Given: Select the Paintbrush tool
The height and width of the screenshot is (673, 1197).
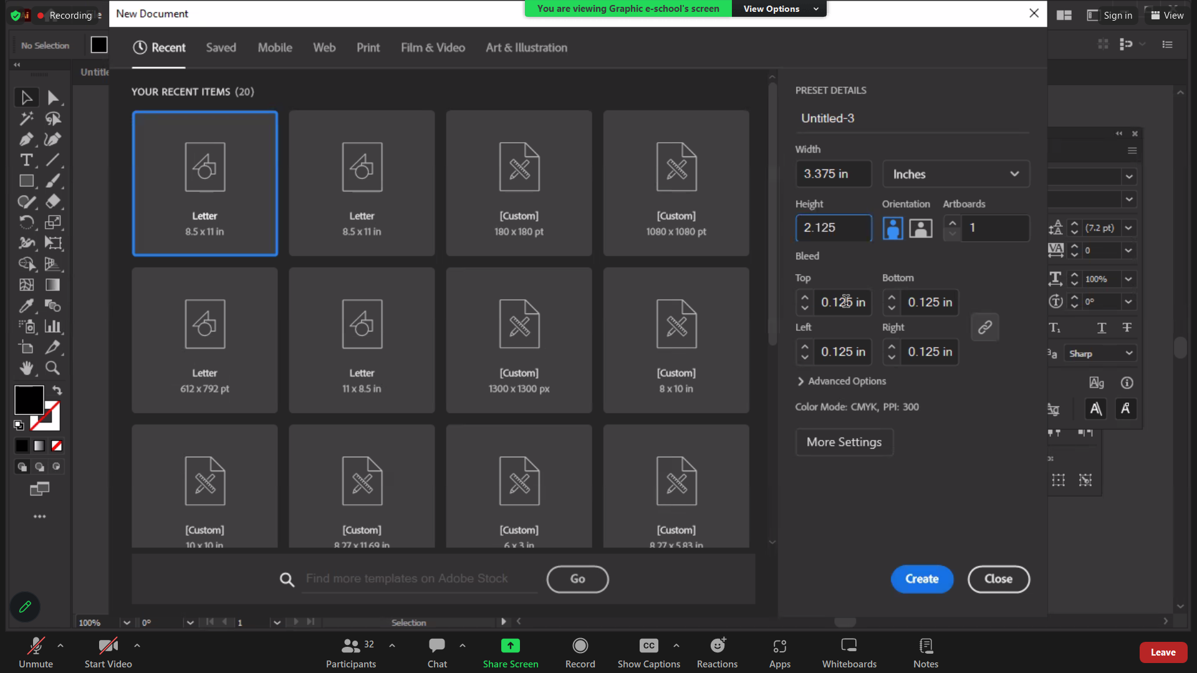Looking at the screenshot, I should (53, 181).
